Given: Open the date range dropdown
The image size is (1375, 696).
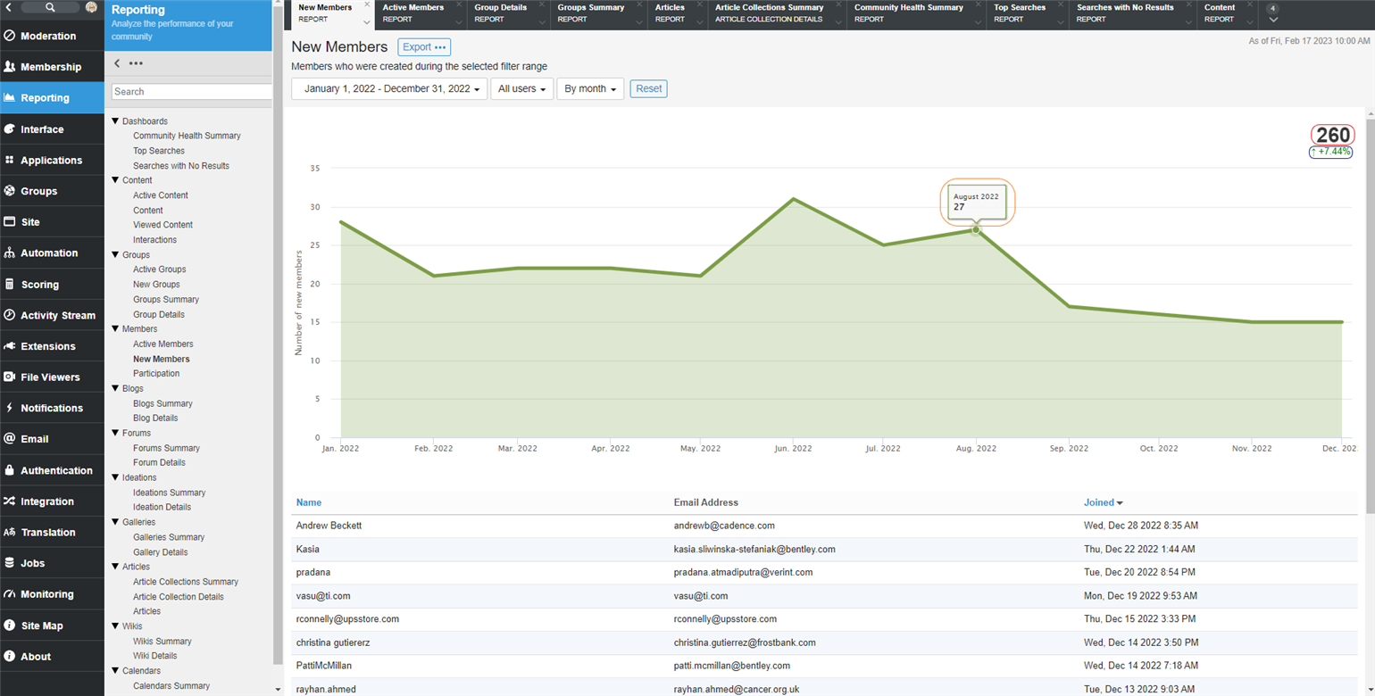Looking at the screenshot, I should [x=389, y=89].
